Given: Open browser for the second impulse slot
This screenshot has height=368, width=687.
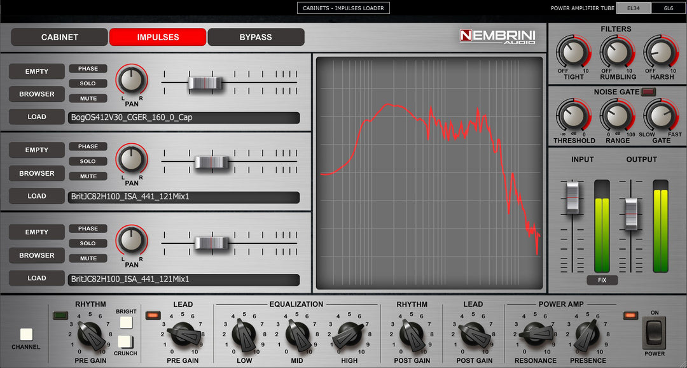Looking at the screenshot, I should 37,173.
